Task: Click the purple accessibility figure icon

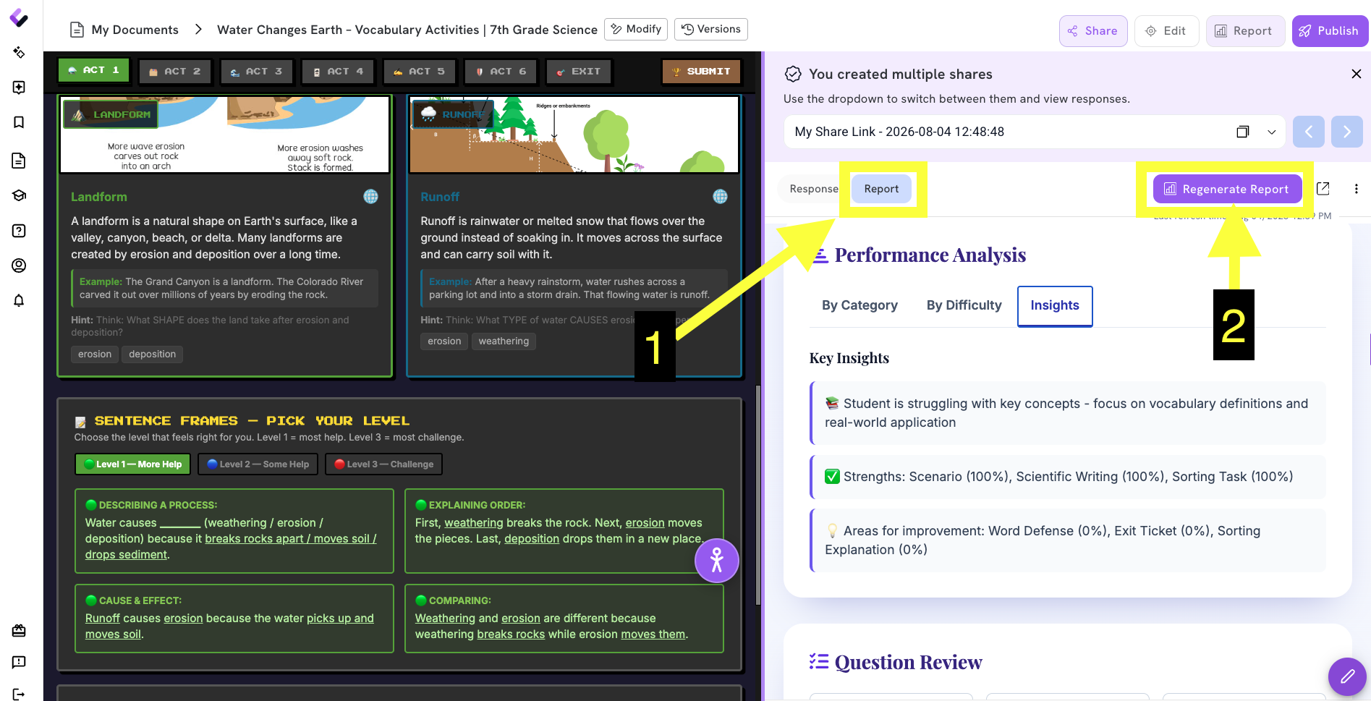Action: point(716,561)
